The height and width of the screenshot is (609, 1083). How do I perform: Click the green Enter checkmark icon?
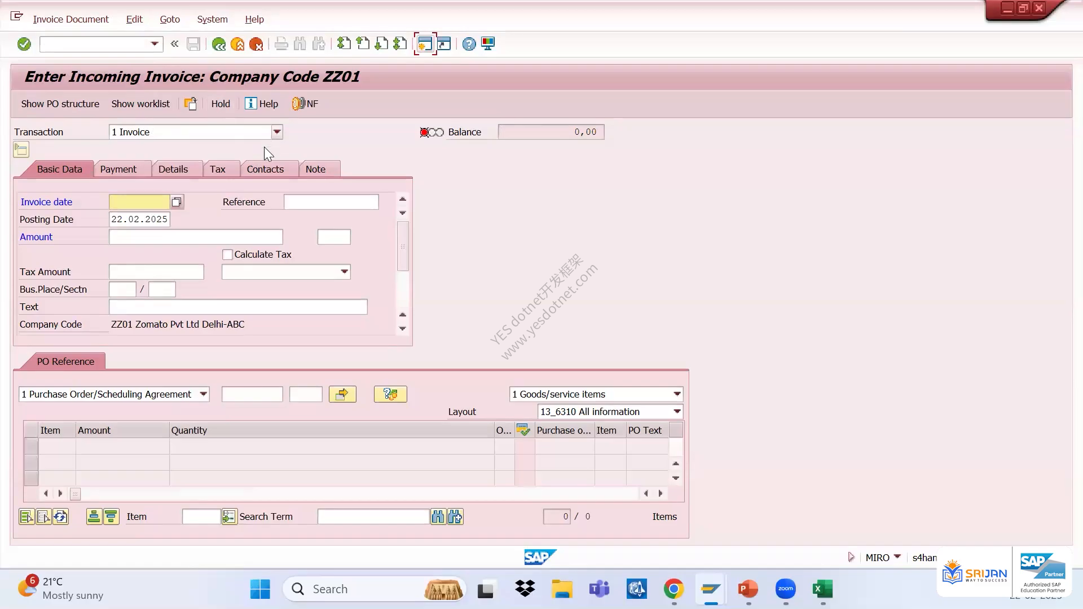[x=24, y=44]
